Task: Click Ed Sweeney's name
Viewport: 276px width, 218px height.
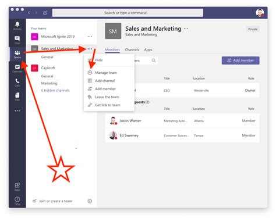Action: point(129,135)
